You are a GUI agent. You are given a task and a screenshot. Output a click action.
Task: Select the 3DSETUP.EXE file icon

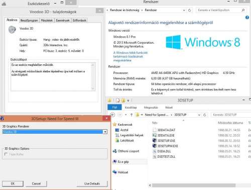tap(154, 140)
